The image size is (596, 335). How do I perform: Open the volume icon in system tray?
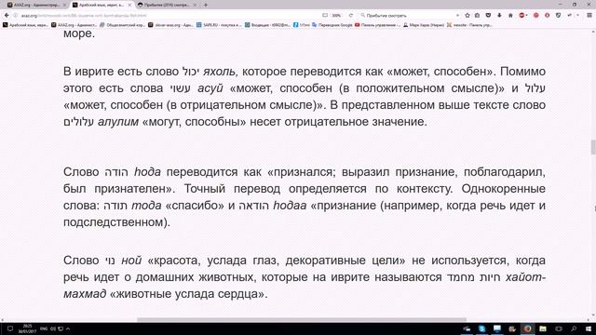(53, 328)
